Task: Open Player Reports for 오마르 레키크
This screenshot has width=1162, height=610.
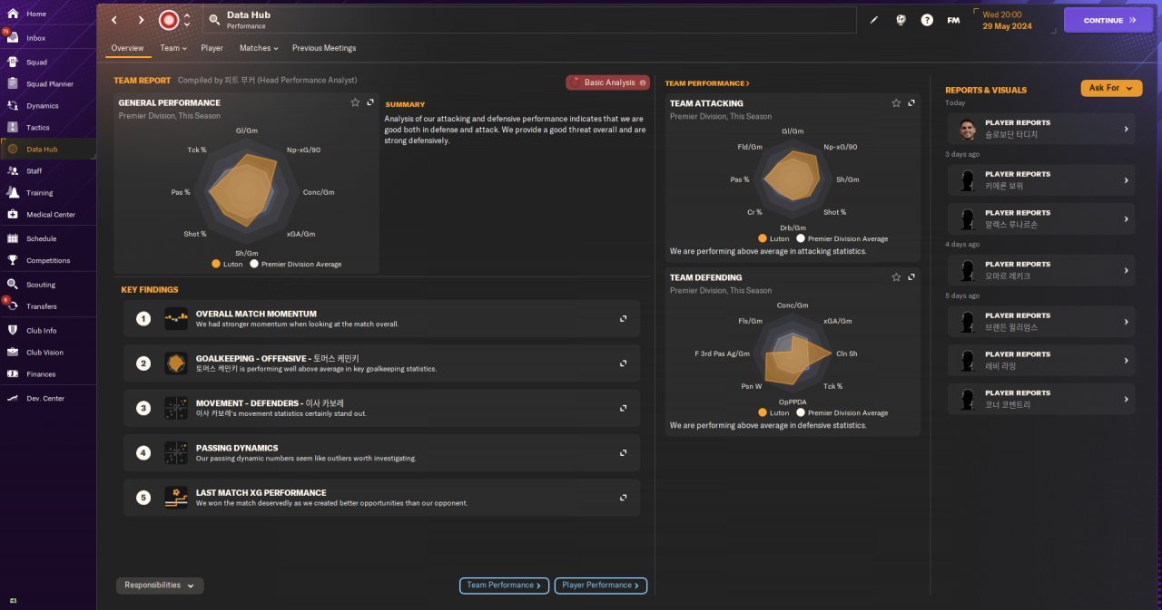Action: point(1041,270)
